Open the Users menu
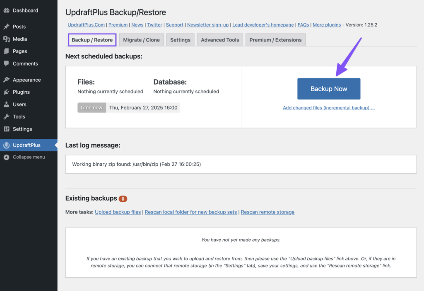The width and height of the screenshot is (424, 291). [x=19, y=104]
